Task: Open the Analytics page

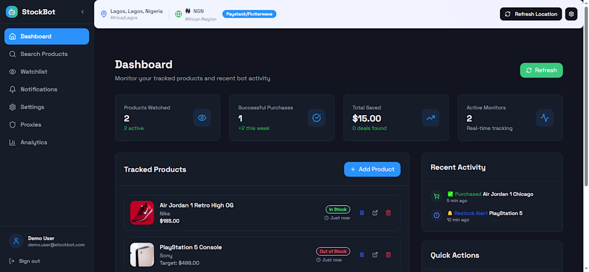Action: tap(47, 142)
